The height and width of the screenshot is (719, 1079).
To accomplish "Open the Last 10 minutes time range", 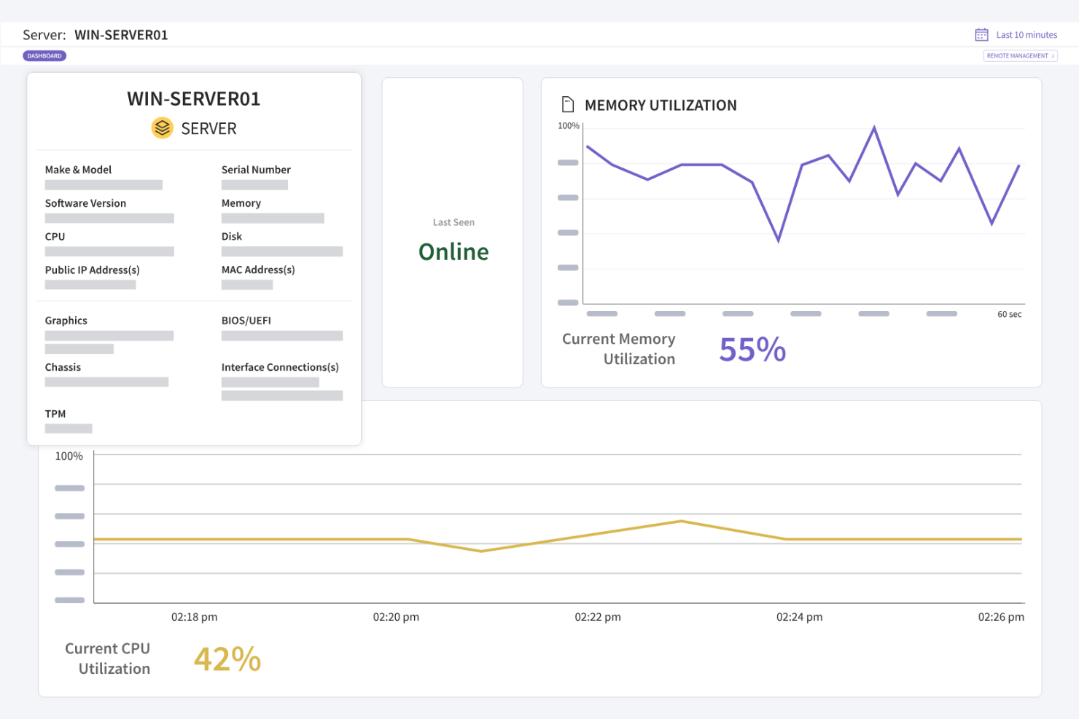I will pyautogui.click(x=1027, y=35).
